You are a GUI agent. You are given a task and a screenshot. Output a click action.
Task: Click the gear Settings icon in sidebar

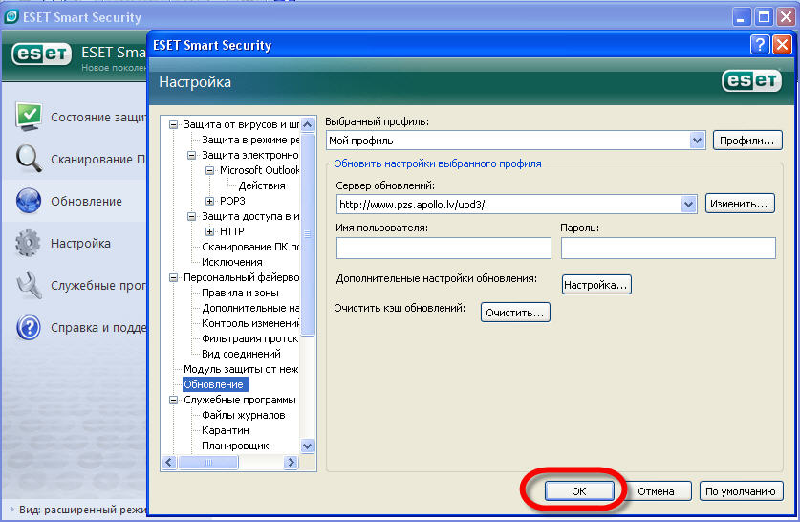pyautogui.click(x=28, y=243)
